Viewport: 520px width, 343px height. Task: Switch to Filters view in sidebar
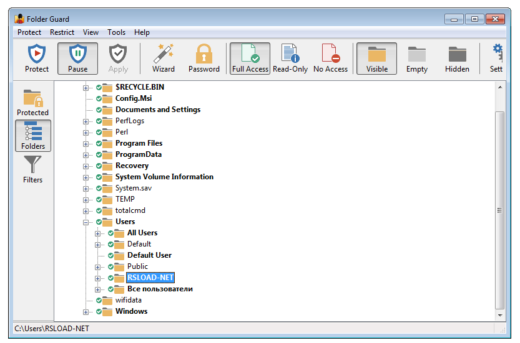pos(32,169)
